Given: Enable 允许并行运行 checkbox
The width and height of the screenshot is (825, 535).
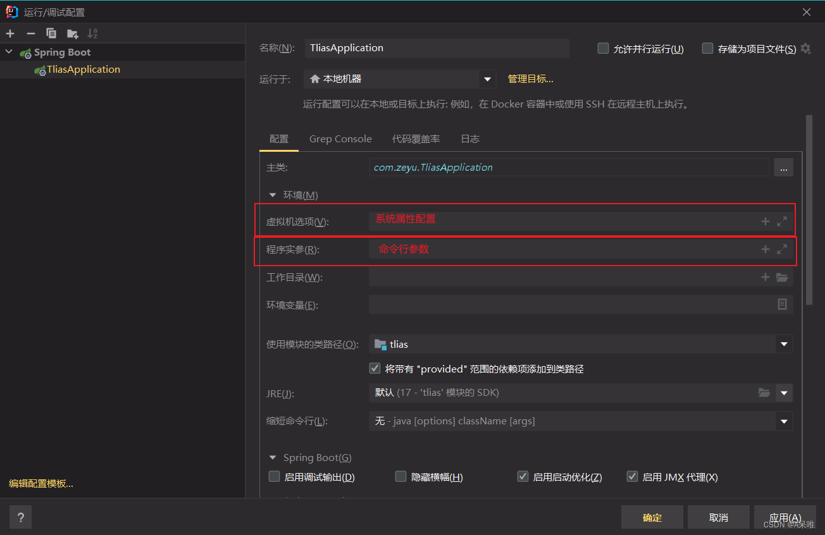Looking at the screenshot, I should (603, 47).
